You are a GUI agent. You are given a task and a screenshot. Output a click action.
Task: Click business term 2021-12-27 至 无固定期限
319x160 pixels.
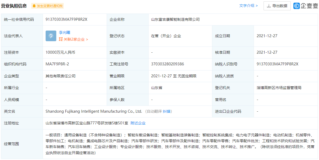[174, 76]
